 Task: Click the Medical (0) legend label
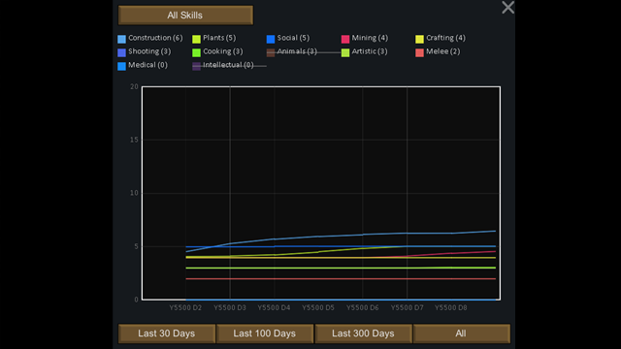pos(147,65)
